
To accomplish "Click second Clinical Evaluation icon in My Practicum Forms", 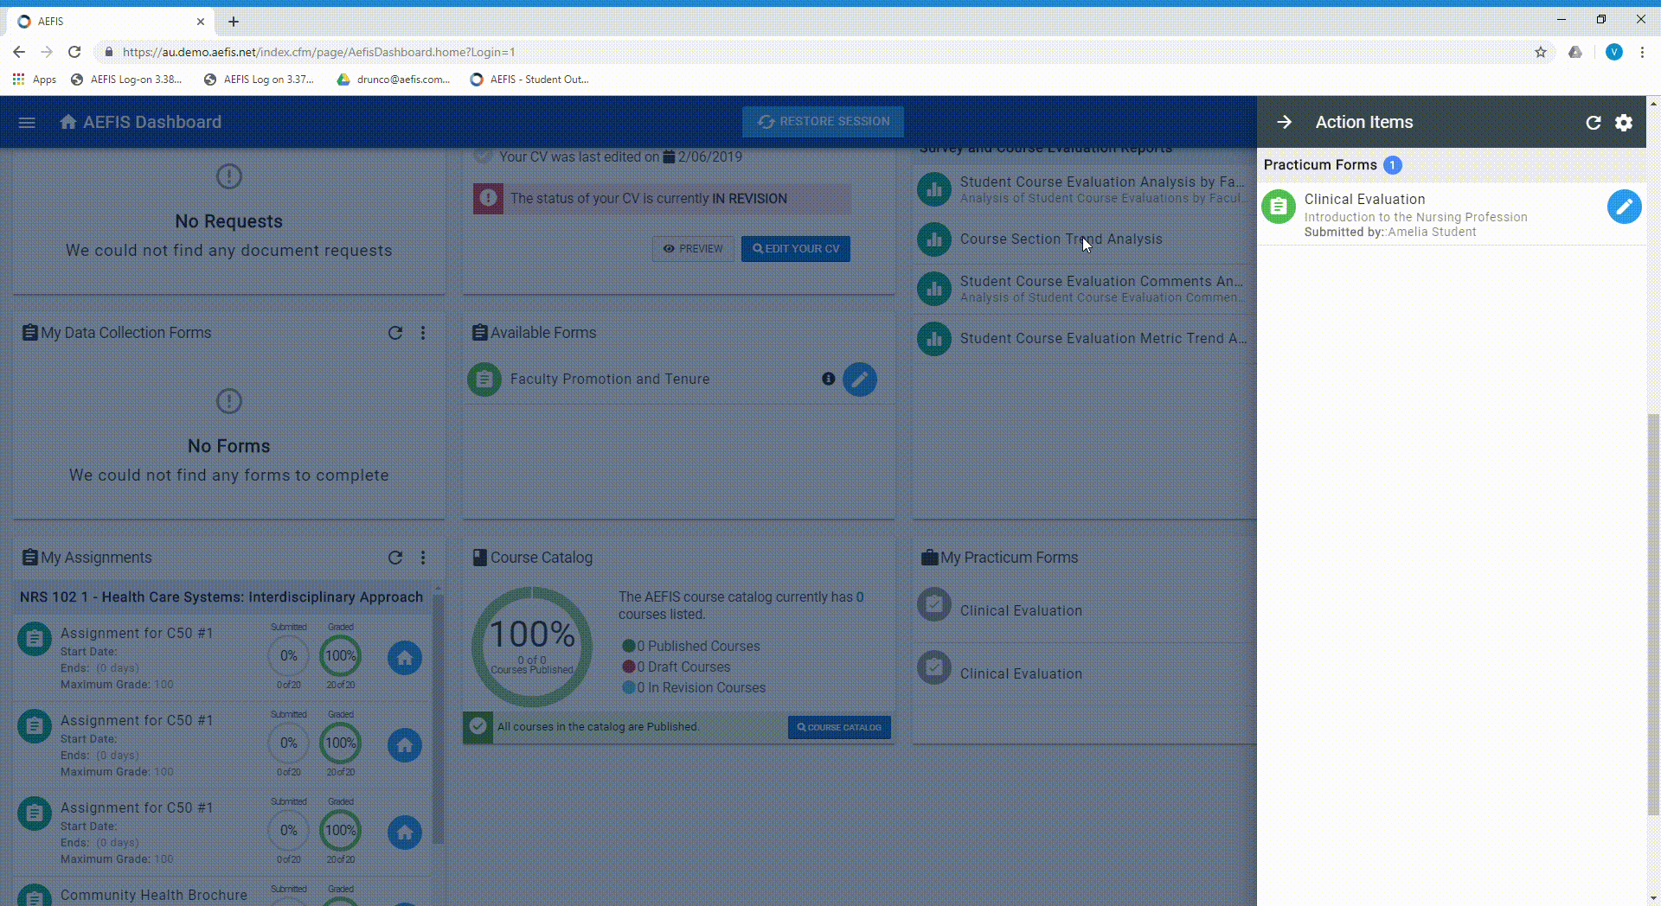I will [934, 668].
